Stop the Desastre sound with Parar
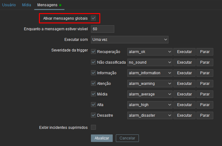This screenshot has height=146, width=222. 205,115
